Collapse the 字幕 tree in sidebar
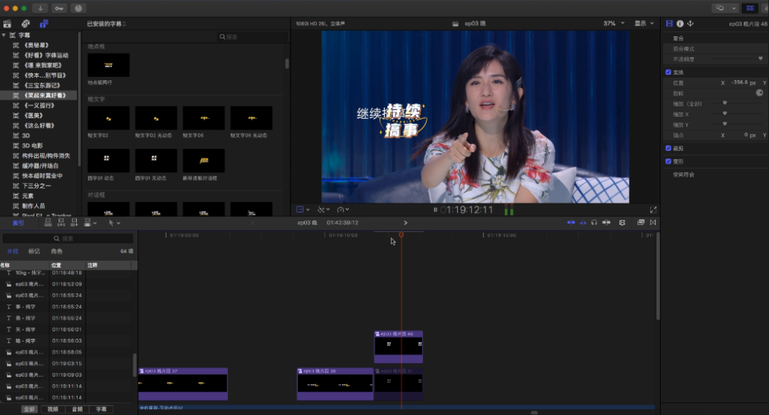 click(4, 35)
